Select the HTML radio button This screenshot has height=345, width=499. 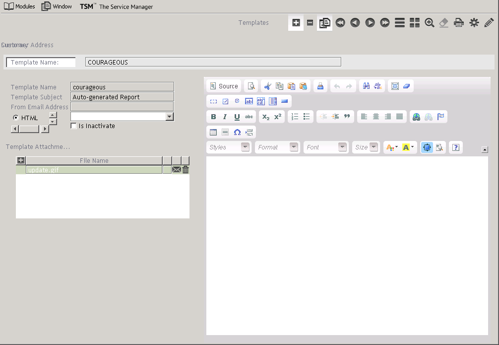point(16,118)
